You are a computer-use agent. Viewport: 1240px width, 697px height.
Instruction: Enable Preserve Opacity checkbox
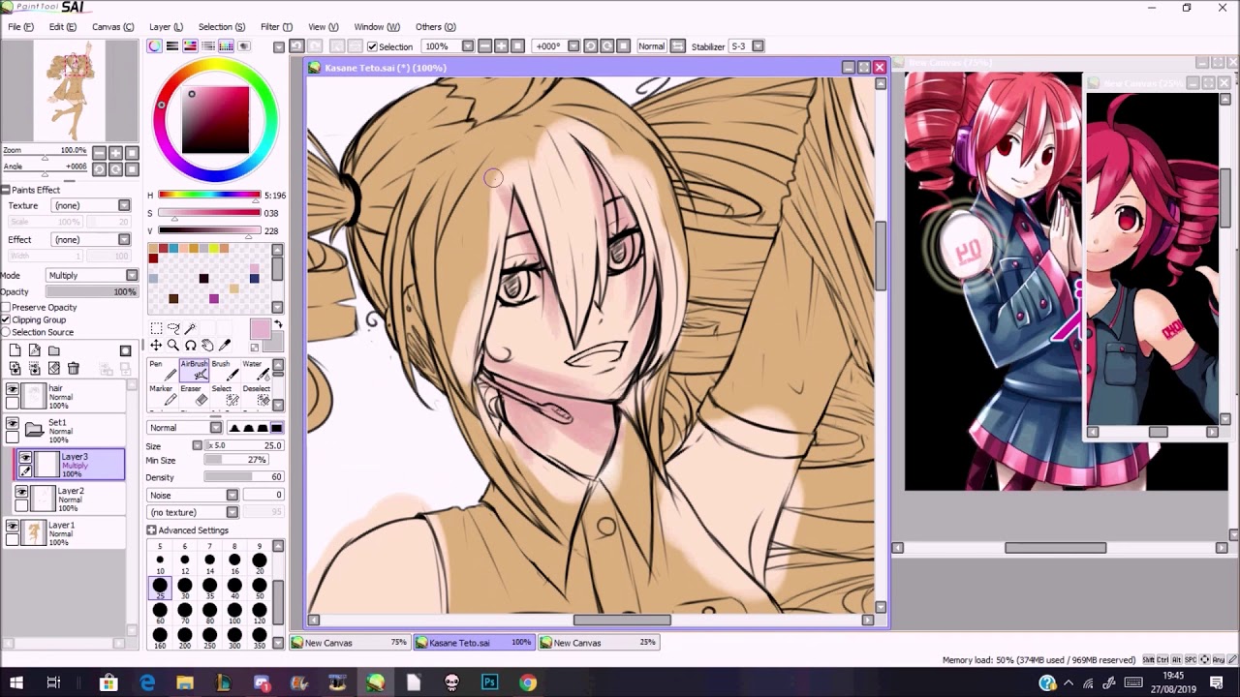coord(6,307)
